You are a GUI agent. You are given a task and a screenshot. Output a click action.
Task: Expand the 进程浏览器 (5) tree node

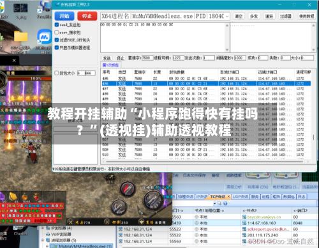click(x=43, y=240)
